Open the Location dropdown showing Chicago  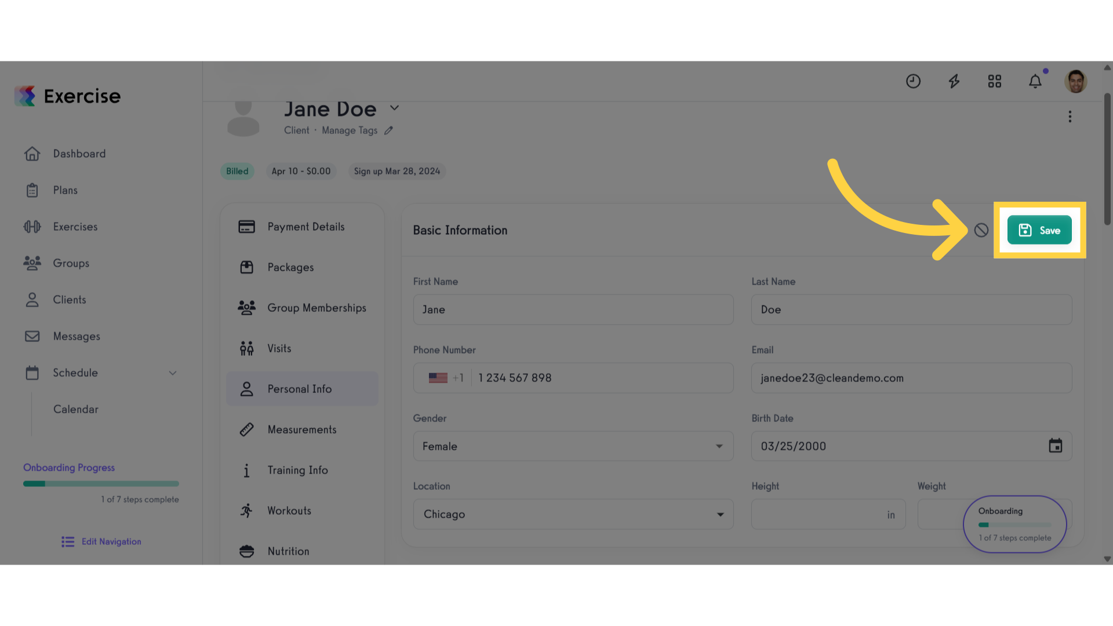573,514
